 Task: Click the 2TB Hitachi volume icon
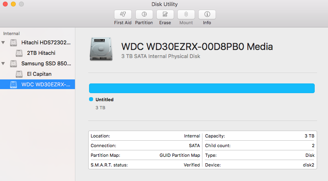[x=19, y=53]
